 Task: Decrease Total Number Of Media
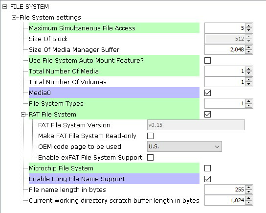click(249, 73)
